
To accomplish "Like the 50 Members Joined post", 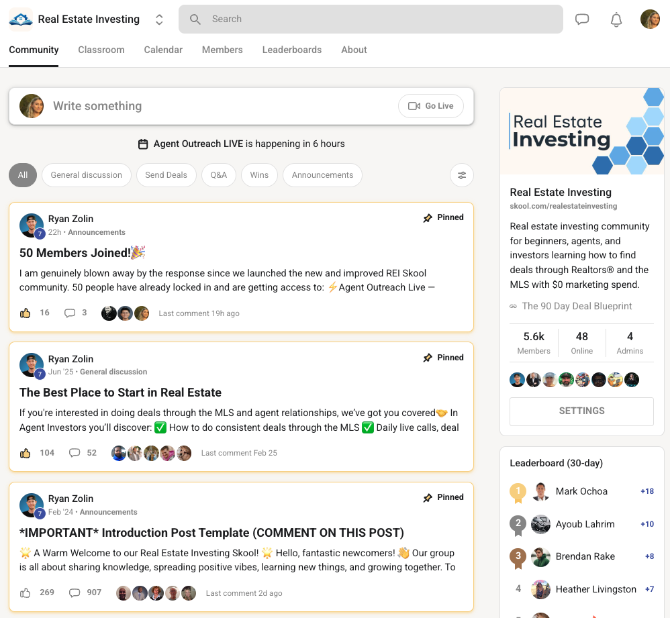I will pos(26,313).
